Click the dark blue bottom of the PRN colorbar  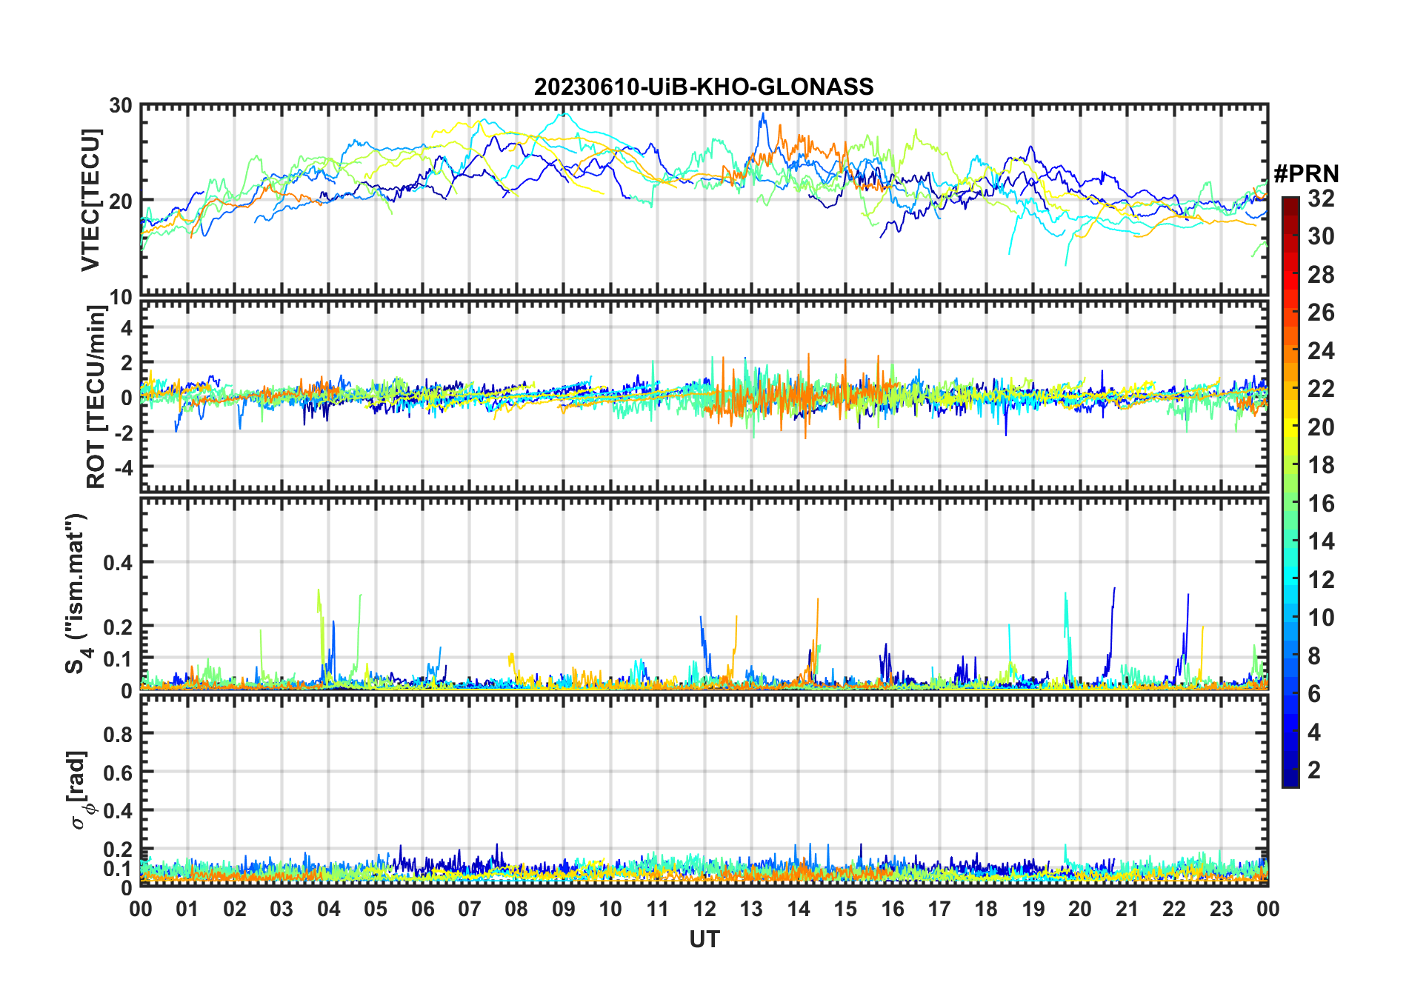[x=1290, y=778]
